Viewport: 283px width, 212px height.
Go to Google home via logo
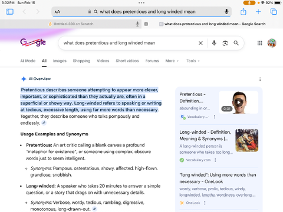[33, 42]
